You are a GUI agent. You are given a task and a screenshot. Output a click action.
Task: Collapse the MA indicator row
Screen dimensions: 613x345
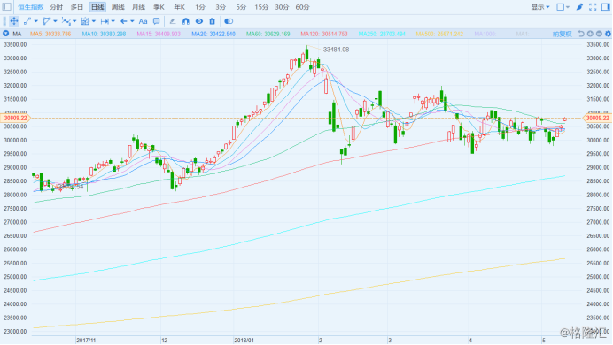coord(5,34)
